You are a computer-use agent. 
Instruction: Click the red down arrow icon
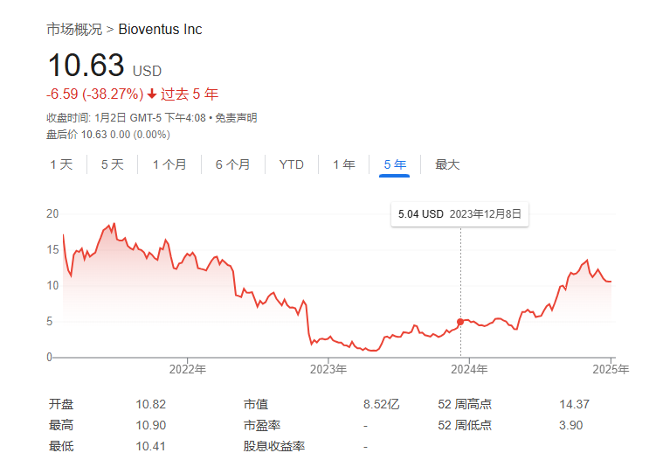[152, 94]
